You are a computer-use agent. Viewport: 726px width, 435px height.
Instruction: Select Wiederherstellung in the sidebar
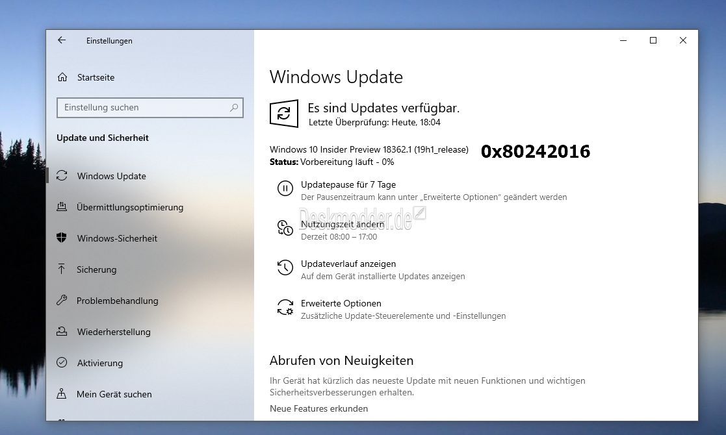[x=114, y=332]
